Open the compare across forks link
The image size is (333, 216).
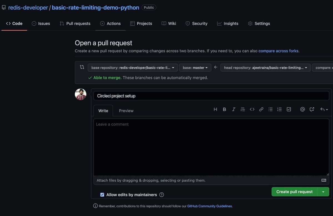pyautogui.click(x=278, y=51)
